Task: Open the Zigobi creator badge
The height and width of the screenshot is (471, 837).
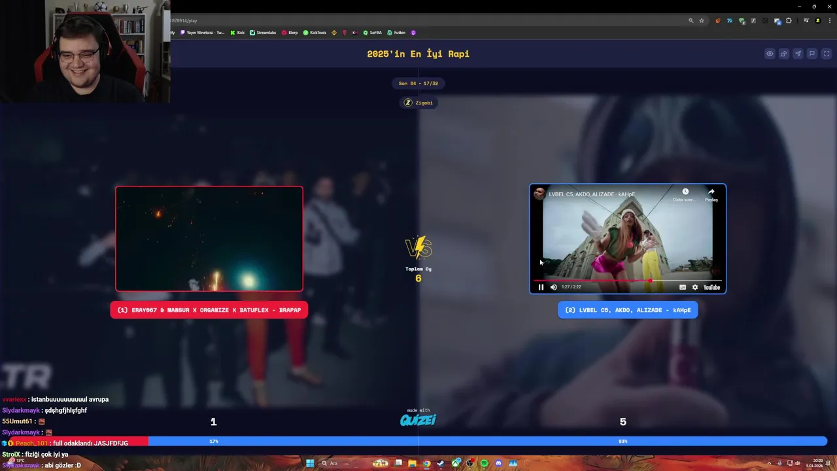Action: 418,103
